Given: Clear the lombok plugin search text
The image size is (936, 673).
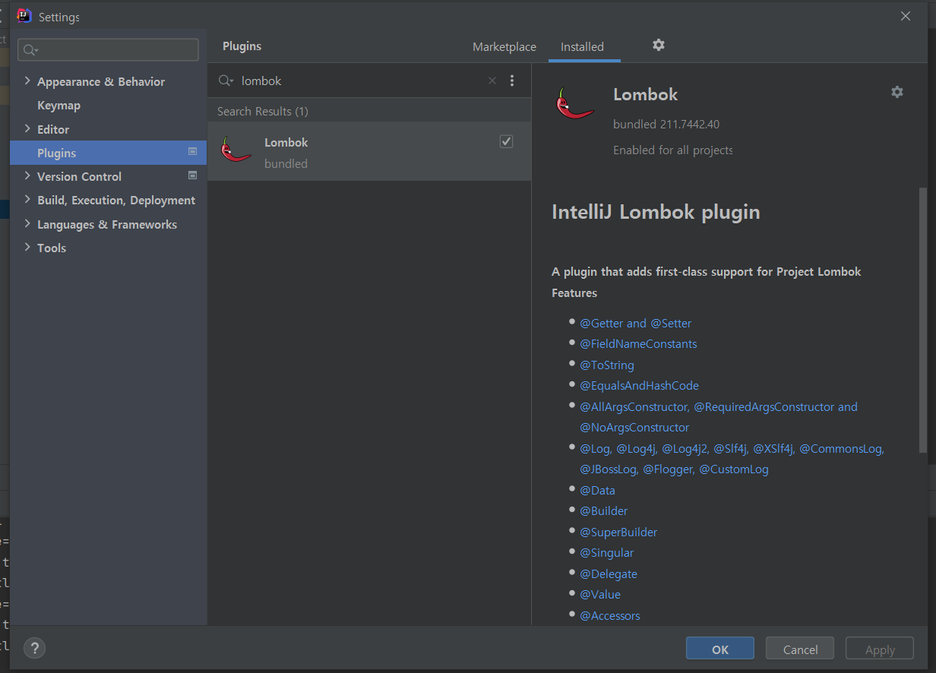Looking at the screenshot, I should (492, 81).
